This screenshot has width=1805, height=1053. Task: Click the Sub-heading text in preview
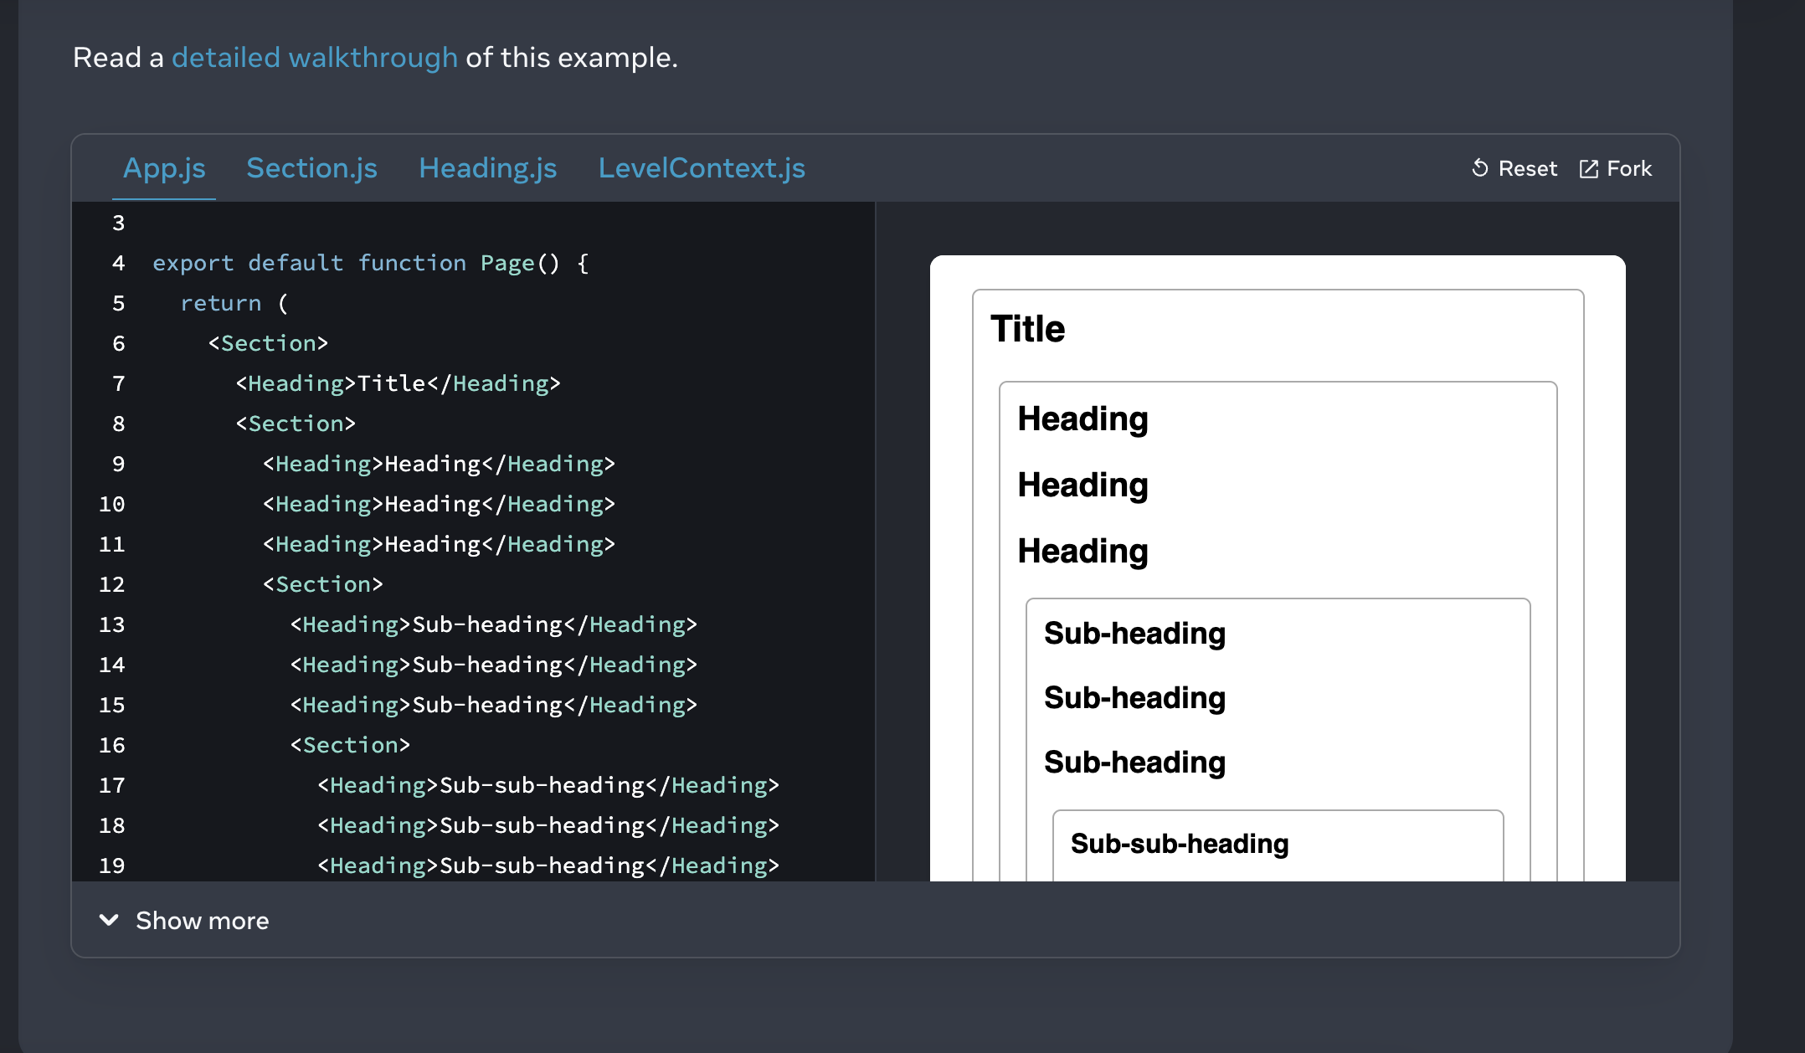1134,634
